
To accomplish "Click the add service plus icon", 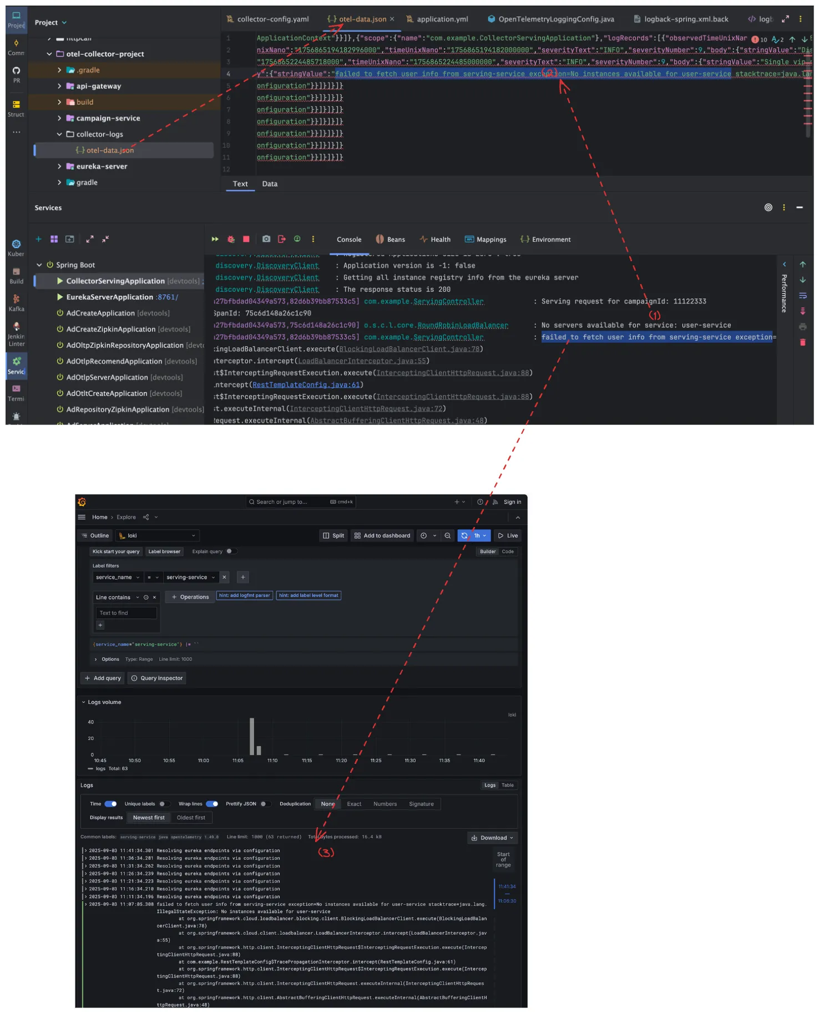I will click(38, 239).
